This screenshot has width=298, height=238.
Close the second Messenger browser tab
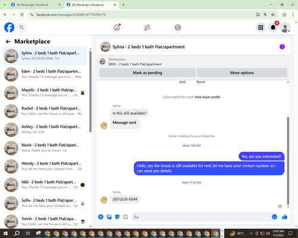(115, 5)
